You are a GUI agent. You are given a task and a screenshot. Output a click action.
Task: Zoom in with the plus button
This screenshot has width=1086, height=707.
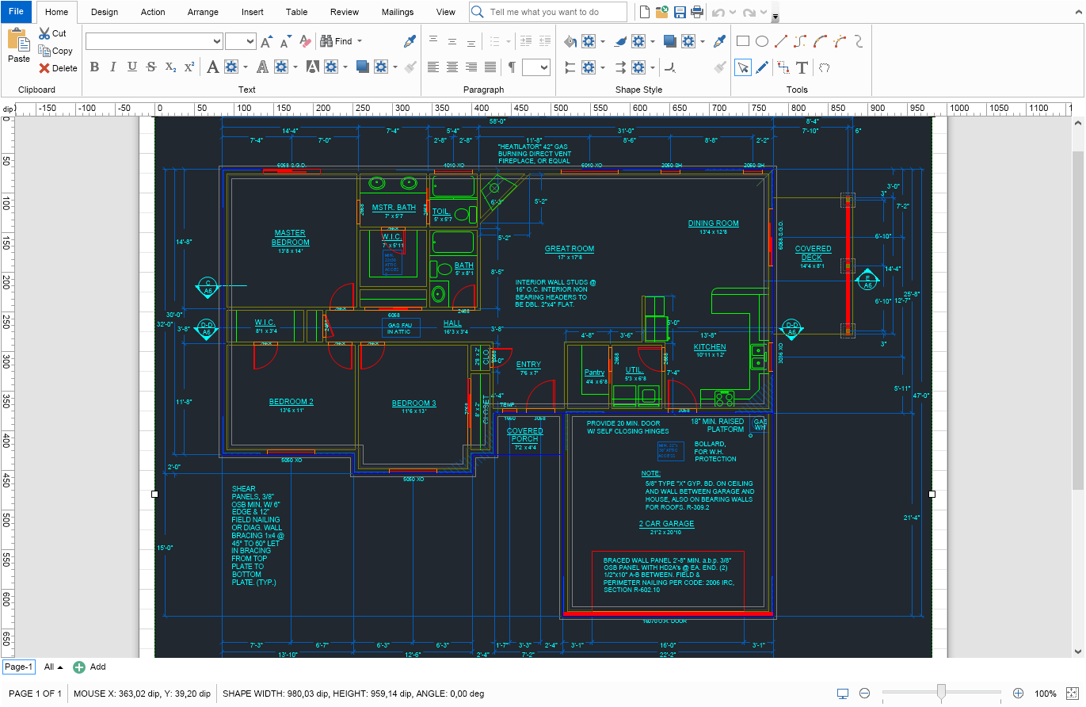[1019, 694]
